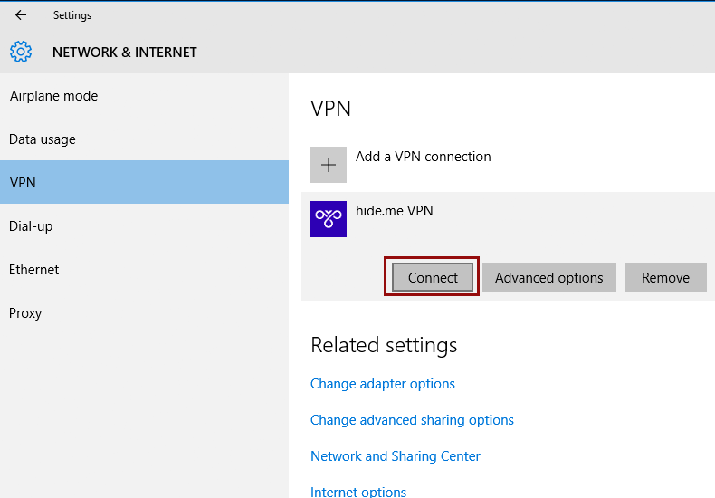Open Network and Sharing Center link

(x=396, y=456)
